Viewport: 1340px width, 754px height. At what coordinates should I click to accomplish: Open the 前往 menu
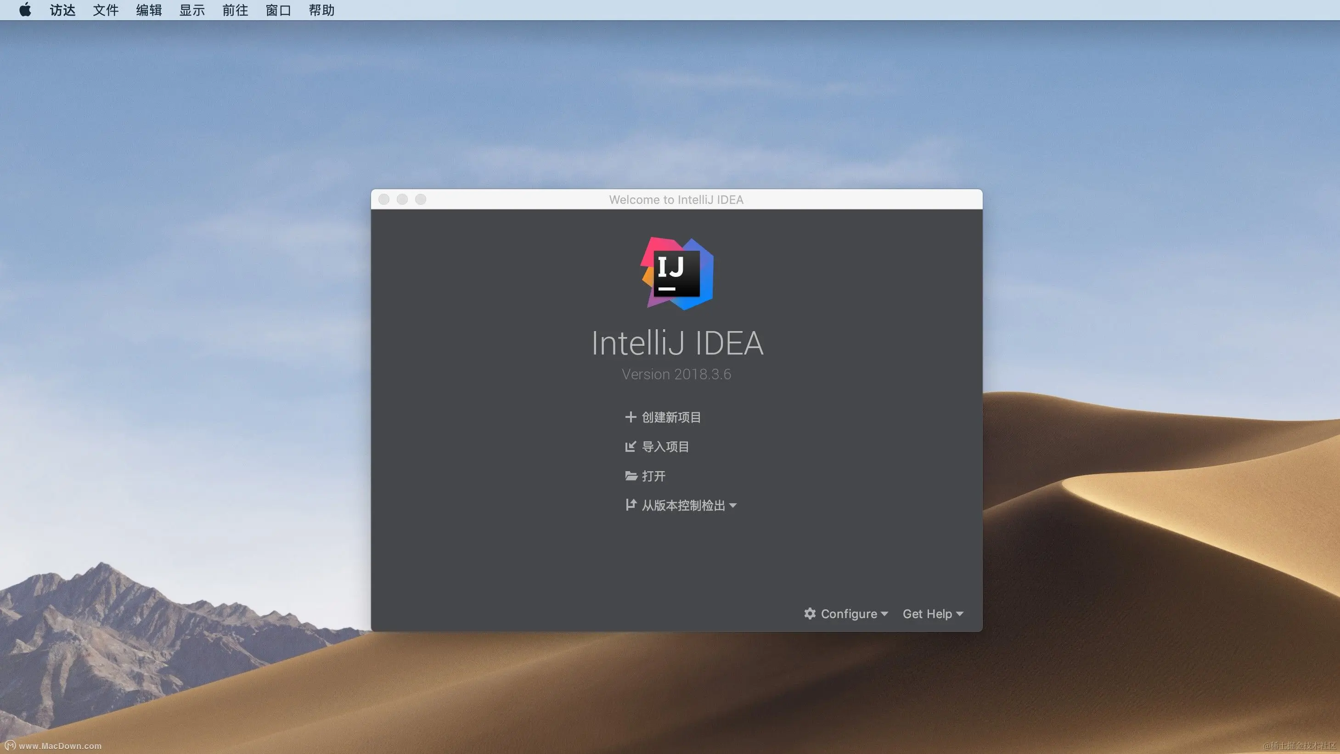point(235,10)
